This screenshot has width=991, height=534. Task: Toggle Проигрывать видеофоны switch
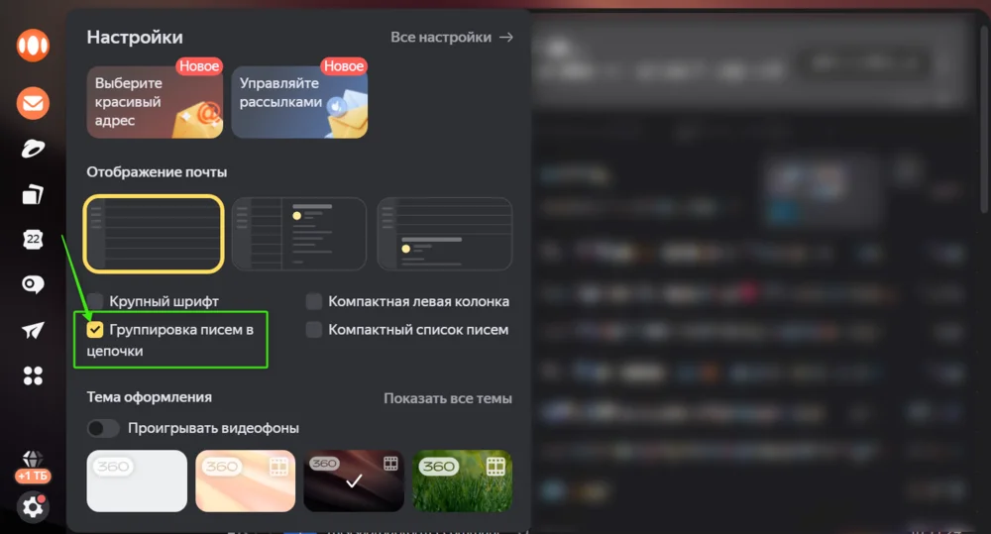pyautogui.click(x=103, y=428)
